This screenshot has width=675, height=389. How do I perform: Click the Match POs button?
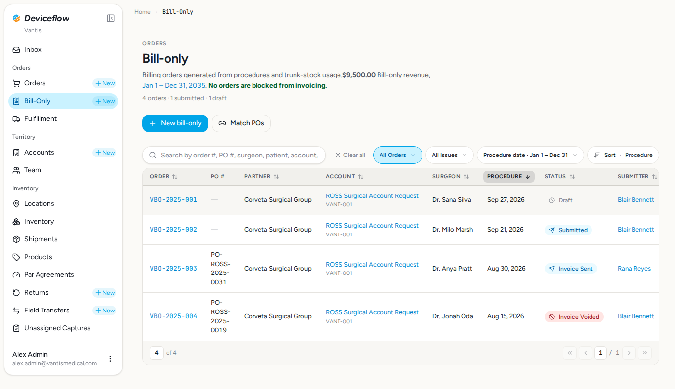click(x=241, y=123)
